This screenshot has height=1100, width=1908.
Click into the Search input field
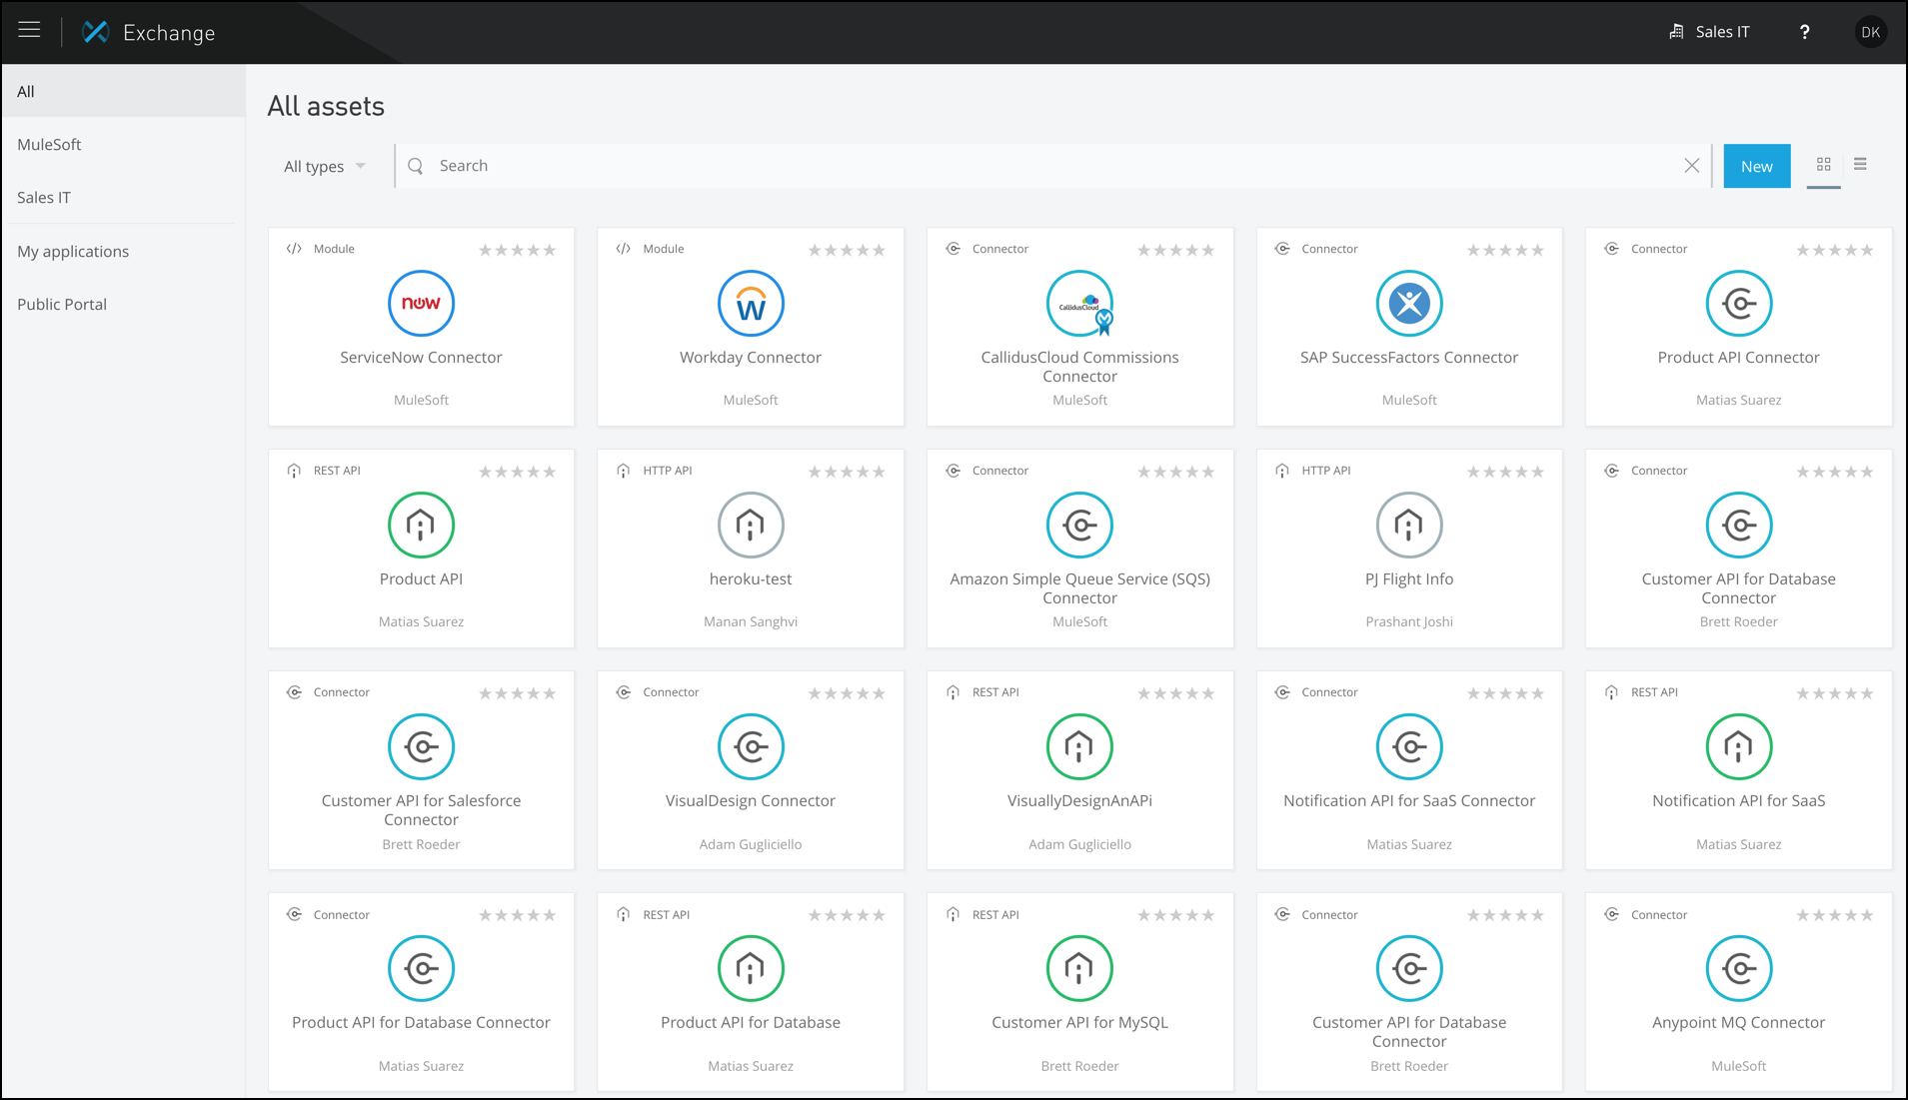click(1054, 166)
